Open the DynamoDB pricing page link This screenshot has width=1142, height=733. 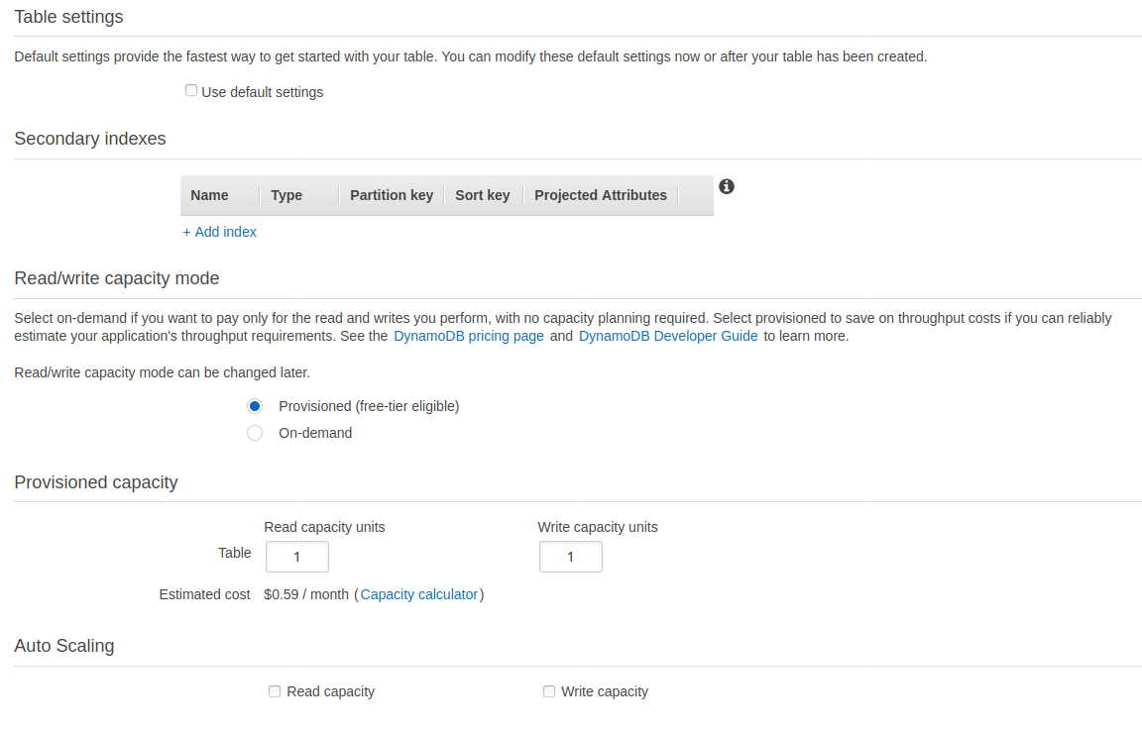[x=469, y=336]
